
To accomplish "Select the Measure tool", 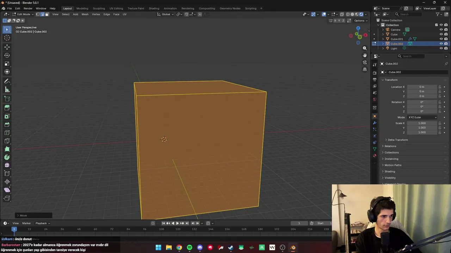I will click(7, 90).
